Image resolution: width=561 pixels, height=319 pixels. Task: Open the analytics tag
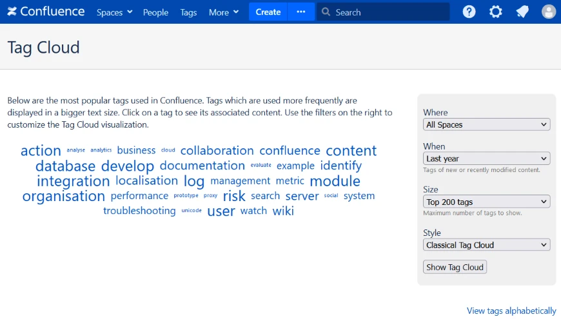point(101,150)
